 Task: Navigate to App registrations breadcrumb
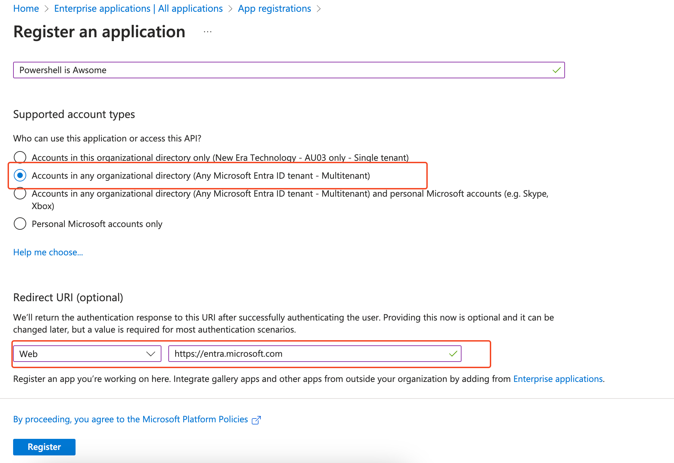[274, 9]
